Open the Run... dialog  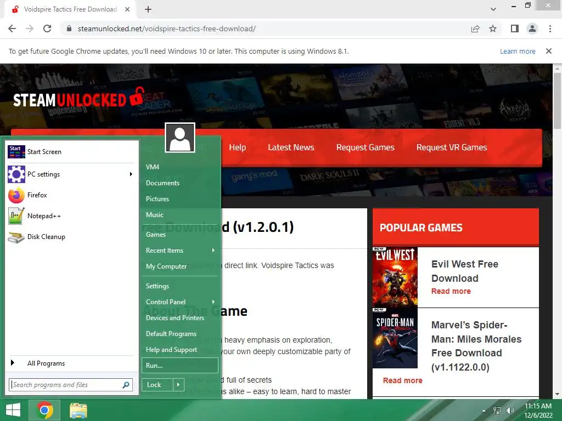click(x=180, y=366)
